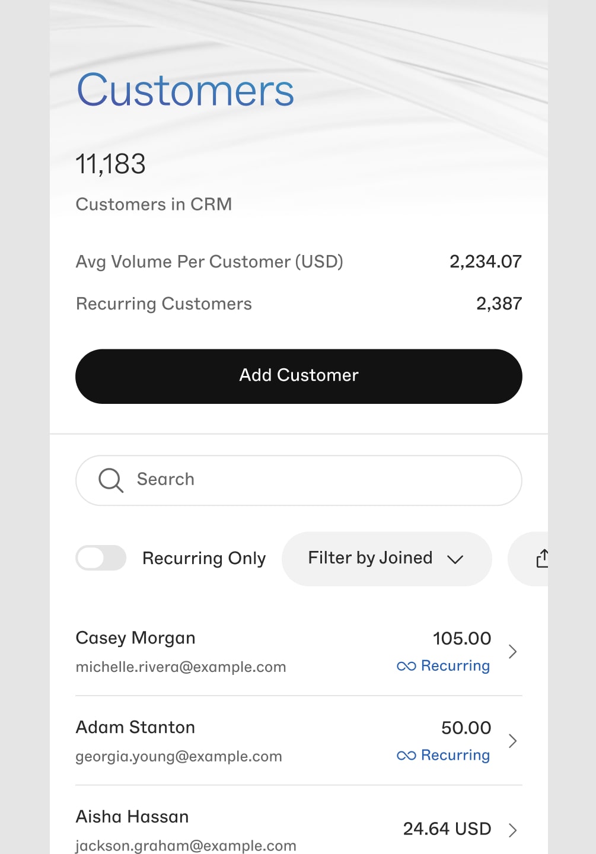Toggle the Recurring Only switch
Viewport: 596px width, 854px height.
tap(101, 558)
